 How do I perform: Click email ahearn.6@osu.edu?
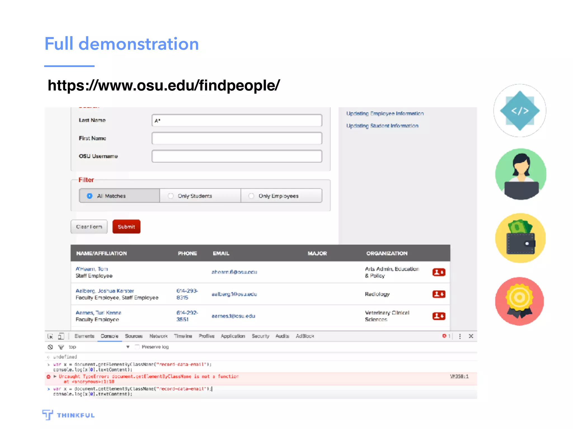coord(234,272)
